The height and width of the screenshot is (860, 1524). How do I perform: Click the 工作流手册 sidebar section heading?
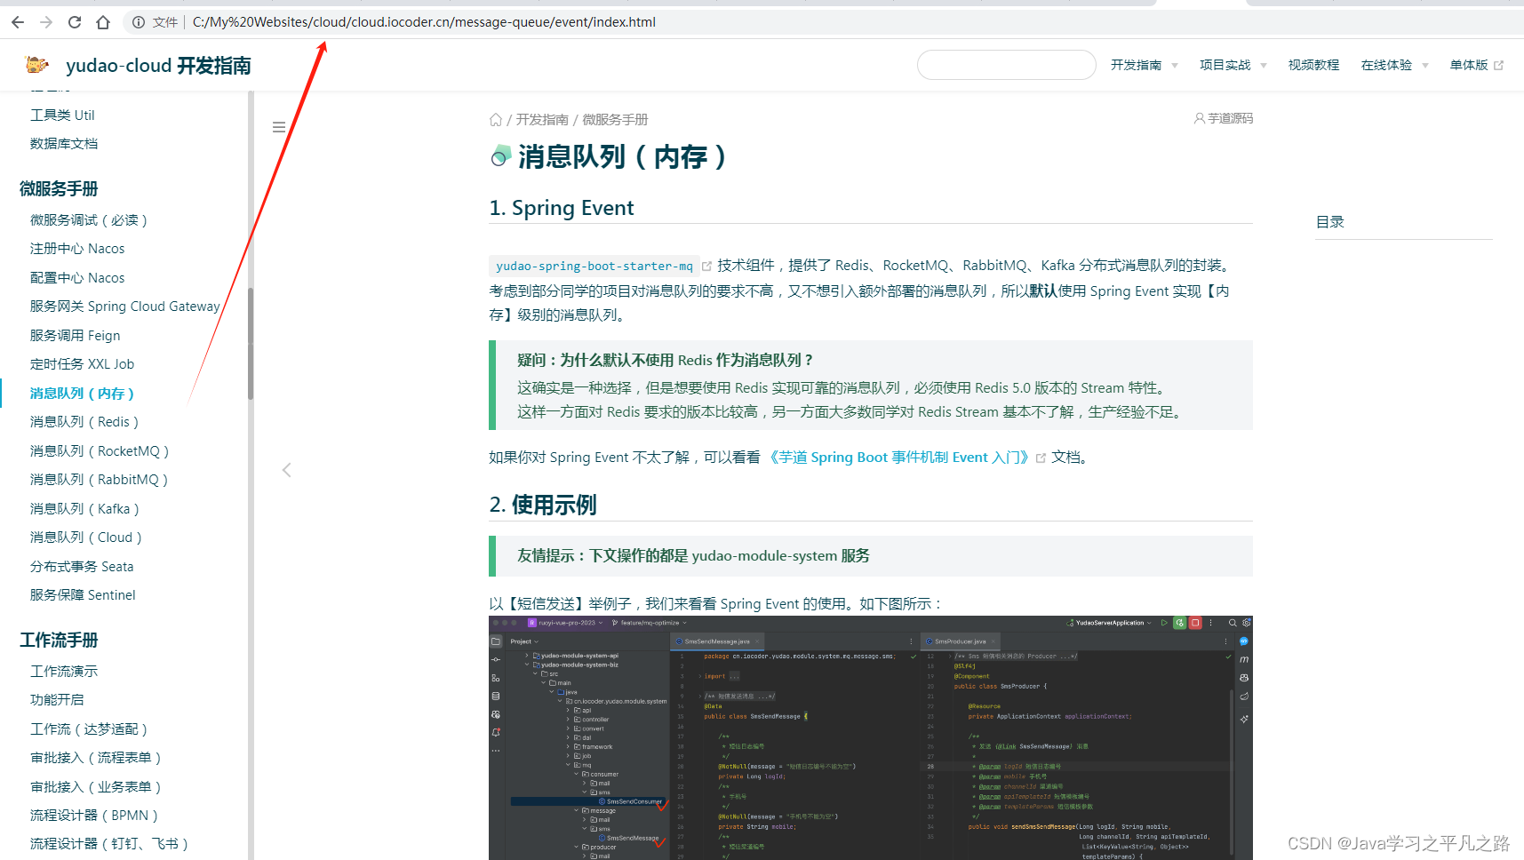(x=59, y=640)
